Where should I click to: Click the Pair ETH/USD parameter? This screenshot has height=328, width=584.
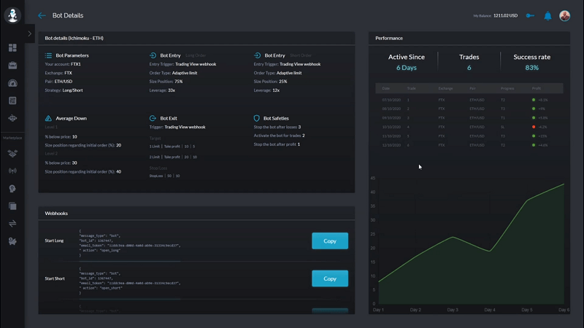(x=58, y=82)
